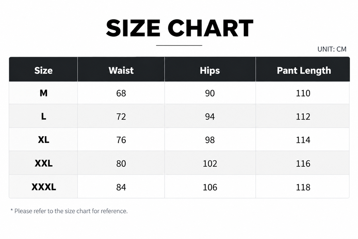The width and height of the screenshot is (358, 239).
Task: Select the Pant Length column header
Action: tap(304, 71)
